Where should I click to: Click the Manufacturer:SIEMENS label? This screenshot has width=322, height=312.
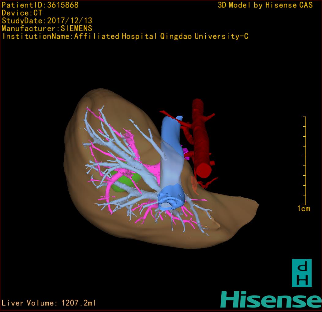click(x=47, y=28)
